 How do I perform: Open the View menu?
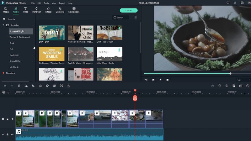pos(54,3)
